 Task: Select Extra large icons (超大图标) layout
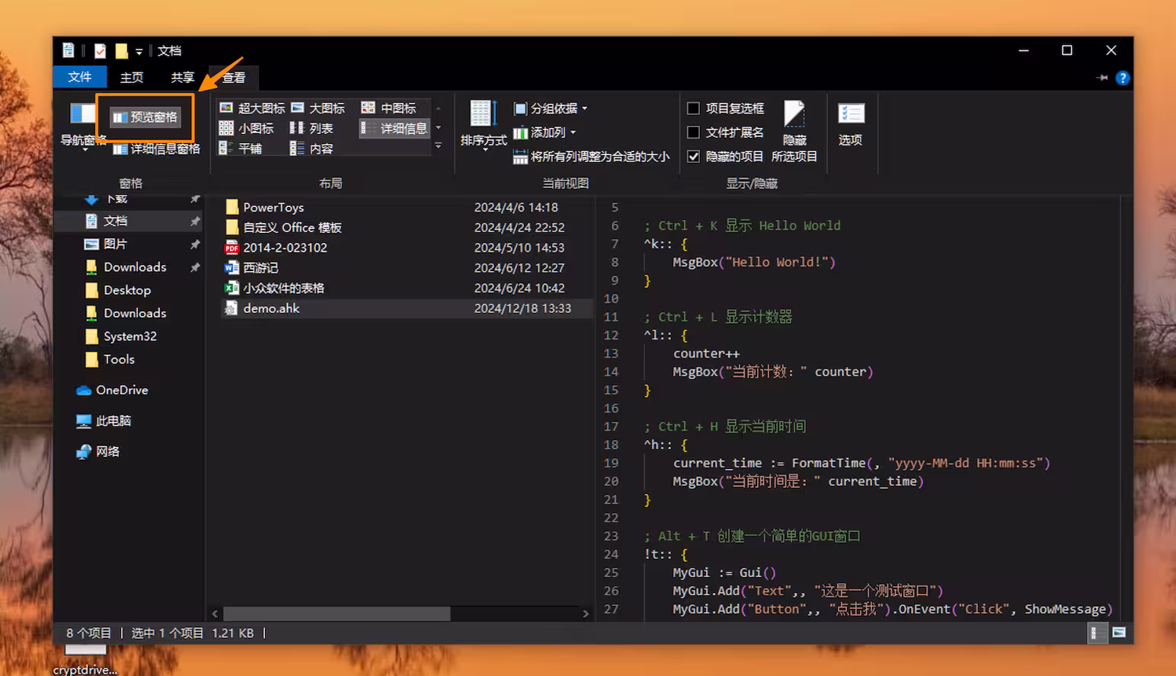[x=253, y=108]
